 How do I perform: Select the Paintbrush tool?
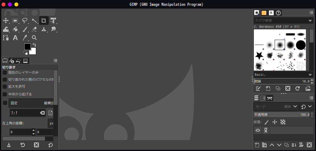click(x=25, y=29)
